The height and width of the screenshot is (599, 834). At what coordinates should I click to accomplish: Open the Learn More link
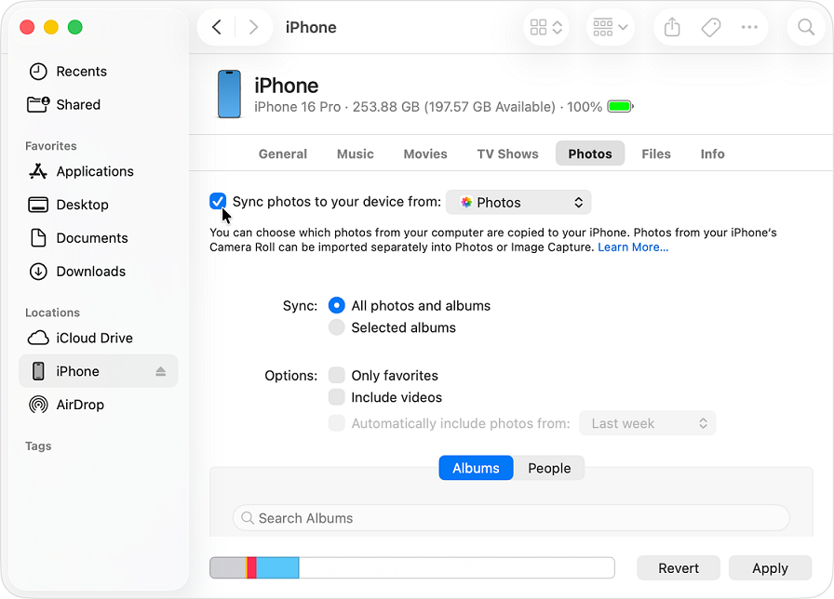coord(633,247)
